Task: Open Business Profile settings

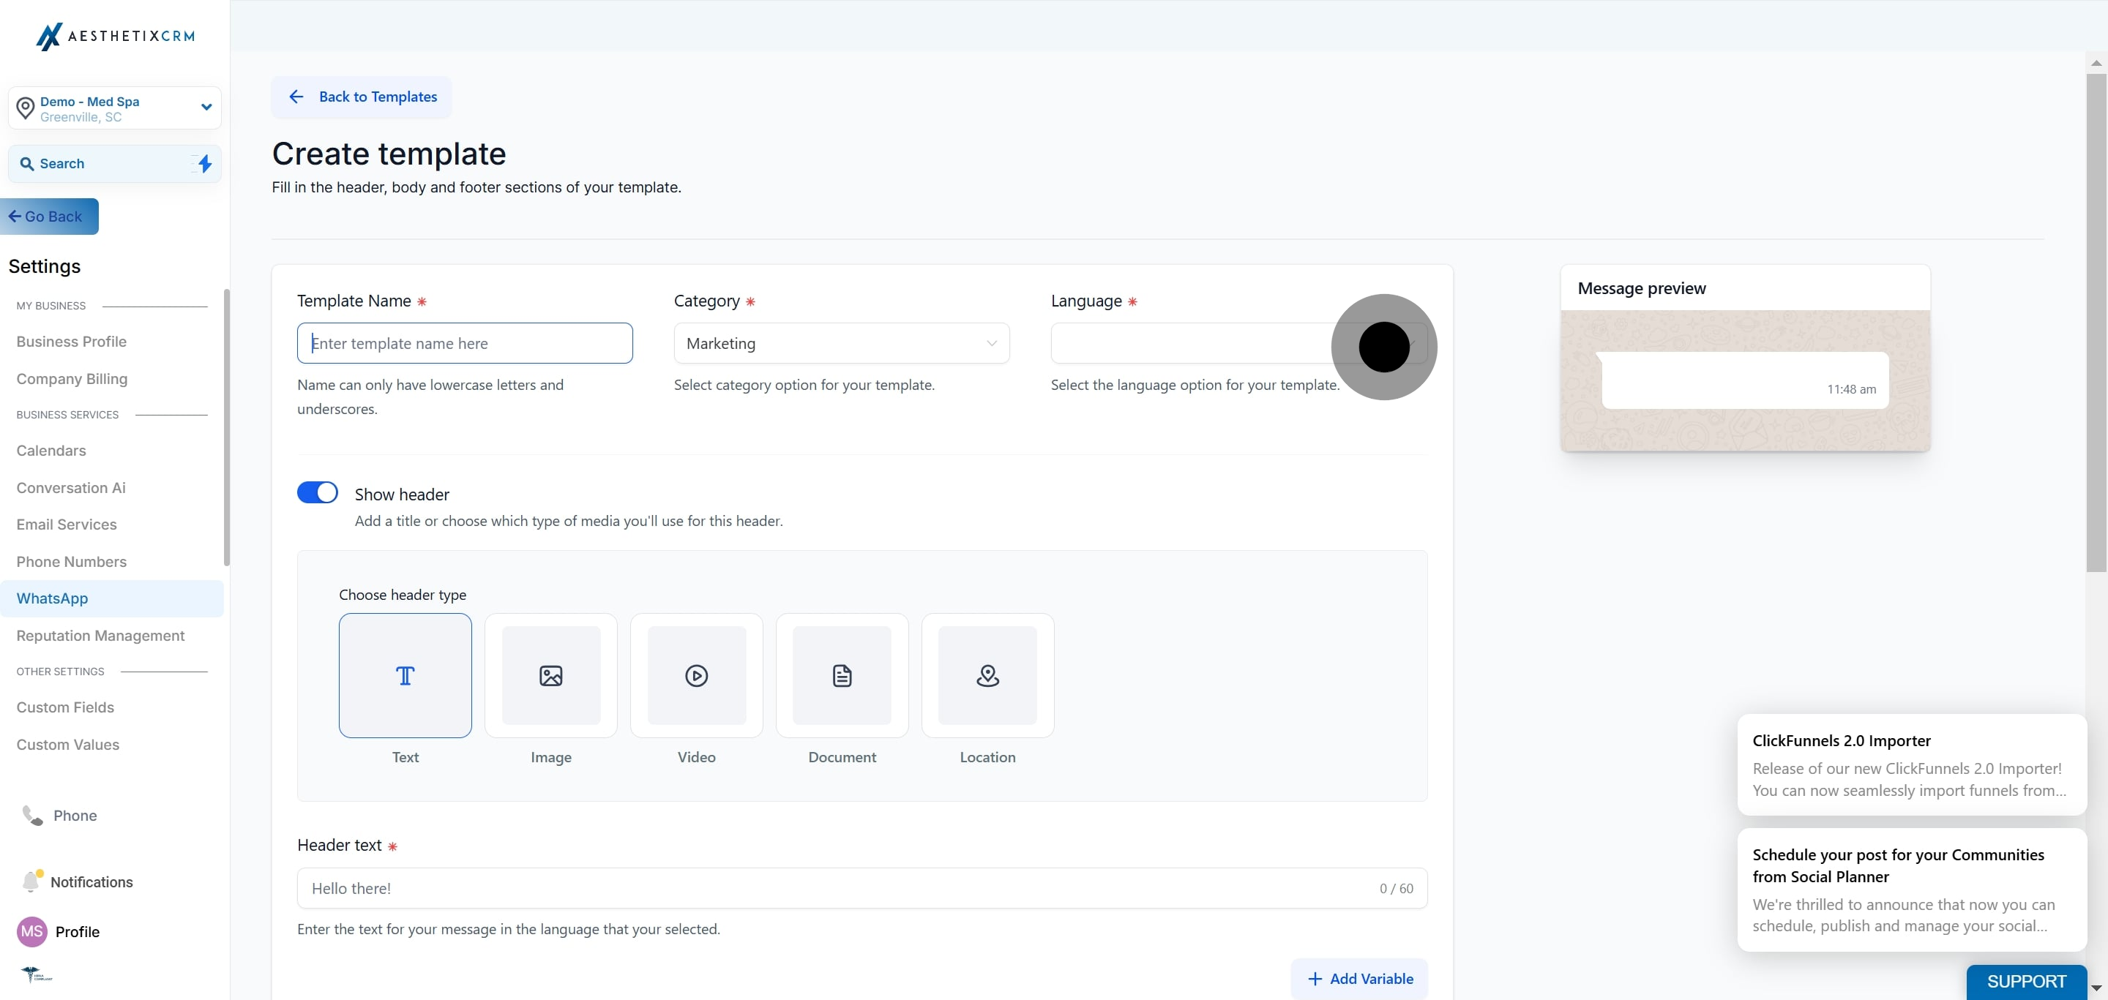Action: [x=71, y=342]
